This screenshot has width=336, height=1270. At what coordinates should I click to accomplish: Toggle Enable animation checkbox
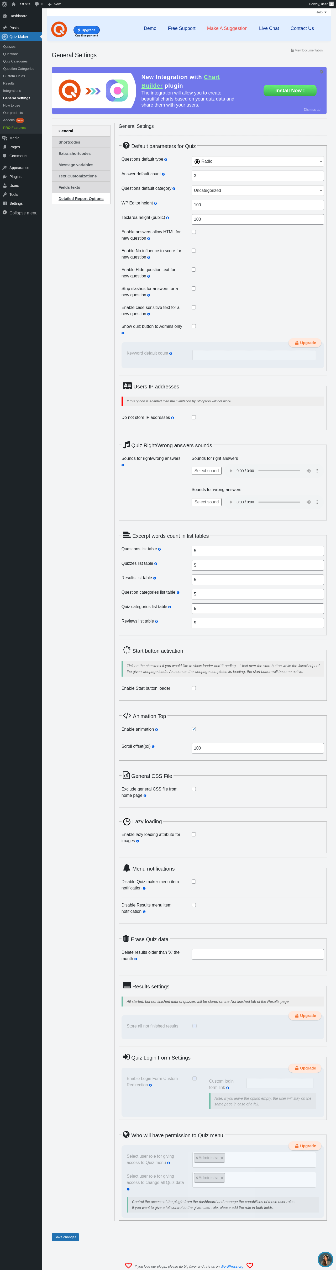coord(193,729)
